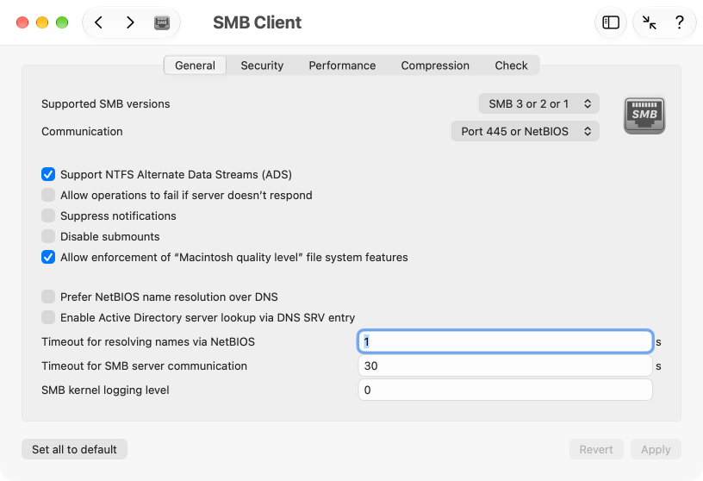
Task: Click Set all to default button
Action: click(74, 449)
